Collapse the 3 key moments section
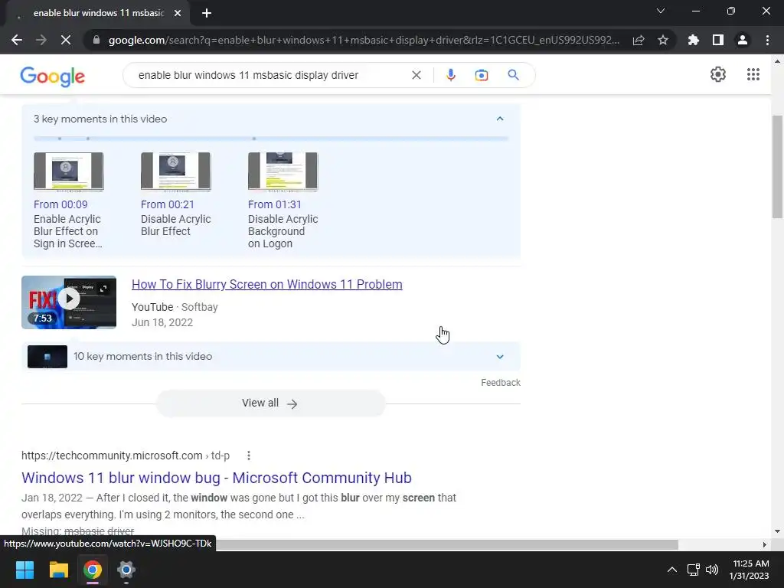This screenshot has height=588, width=784. (499, 119)
